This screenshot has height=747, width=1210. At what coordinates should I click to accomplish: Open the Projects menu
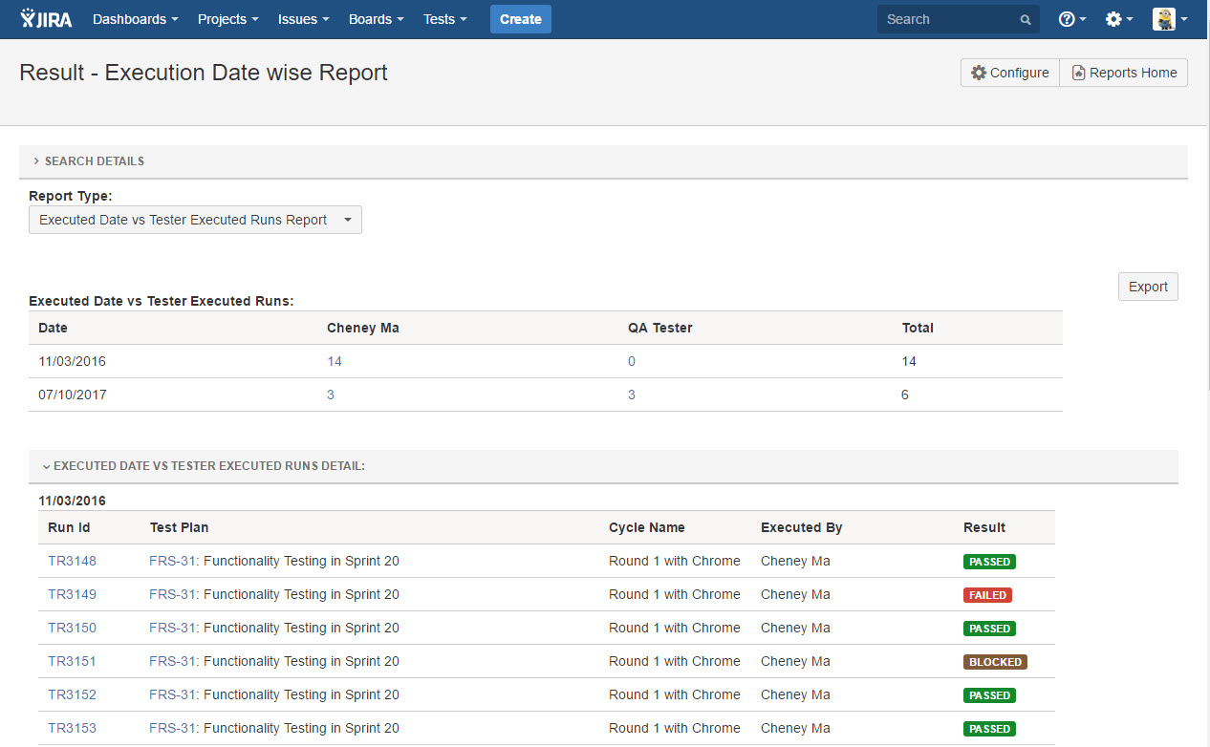click(x=227, y=19)
